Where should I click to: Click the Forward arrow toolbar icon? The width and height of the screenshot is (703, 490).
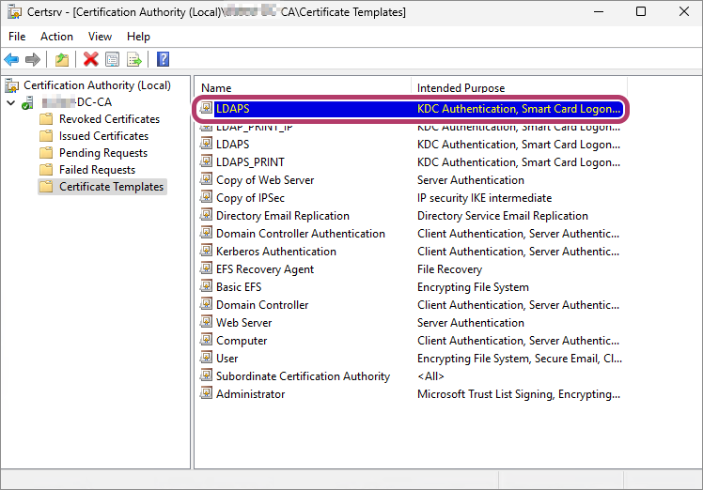(x=33, y=59)
